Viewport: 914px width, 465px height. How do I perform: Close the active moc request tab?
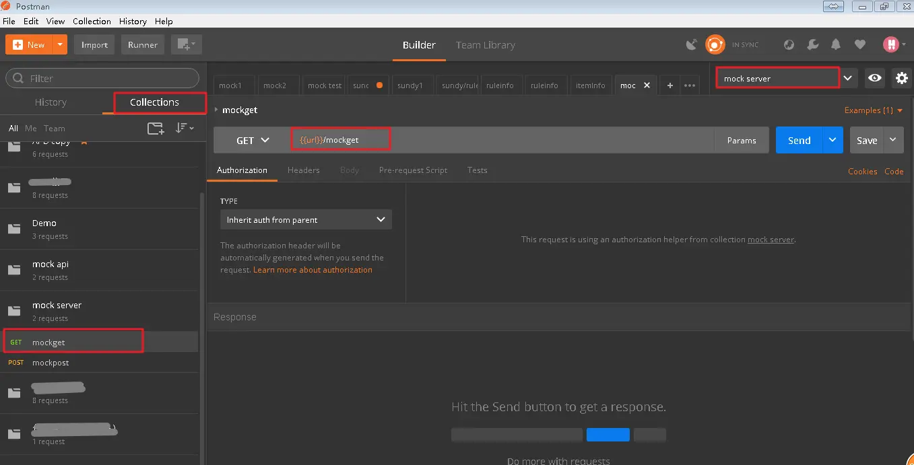coord(647,85)
